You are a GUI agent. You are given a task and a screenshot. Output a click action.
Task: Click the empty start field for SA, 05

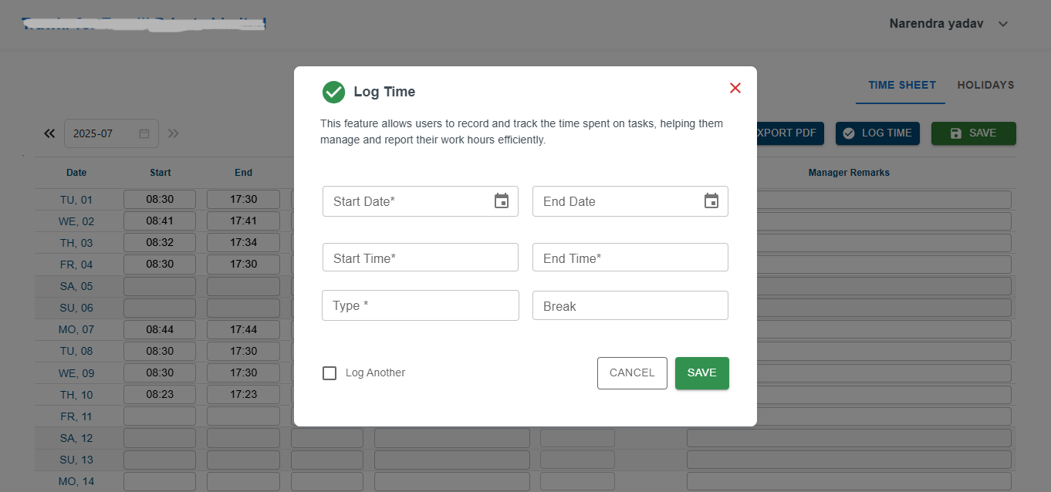pos(160,286)
